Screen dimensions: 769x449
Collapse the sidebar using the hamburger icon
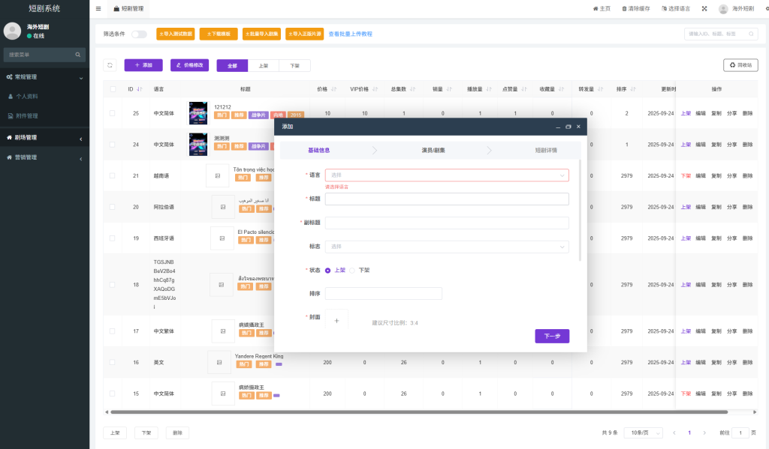point(98,8)
